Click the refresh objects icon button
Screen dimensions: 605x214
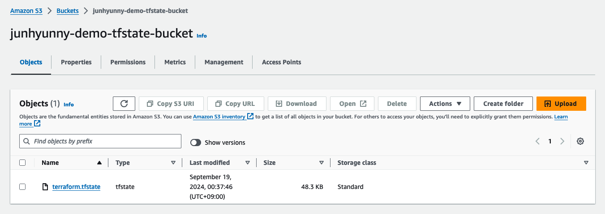124,104
